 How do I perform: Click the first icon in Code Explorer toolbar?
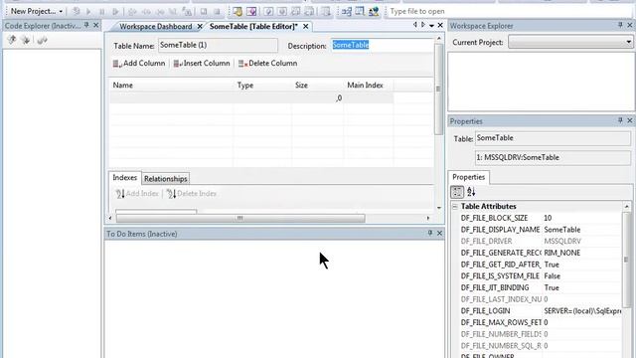tap(12, 40)
